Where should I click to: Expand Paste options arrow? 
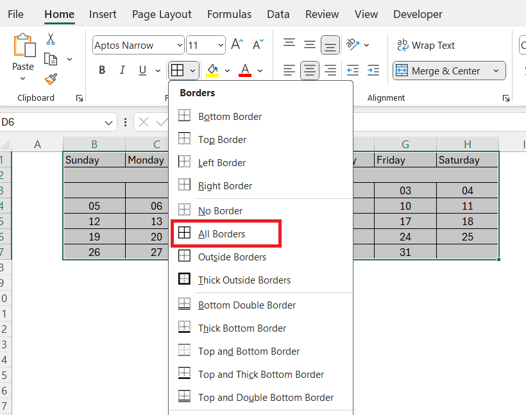coord(23,78)
